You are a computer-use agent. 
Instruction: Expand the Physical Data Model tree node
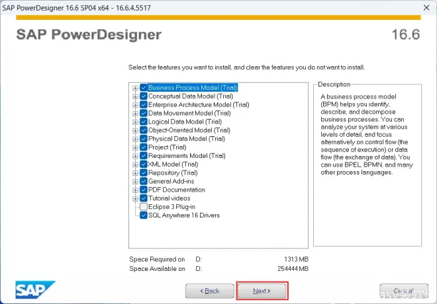coord(135,139)
